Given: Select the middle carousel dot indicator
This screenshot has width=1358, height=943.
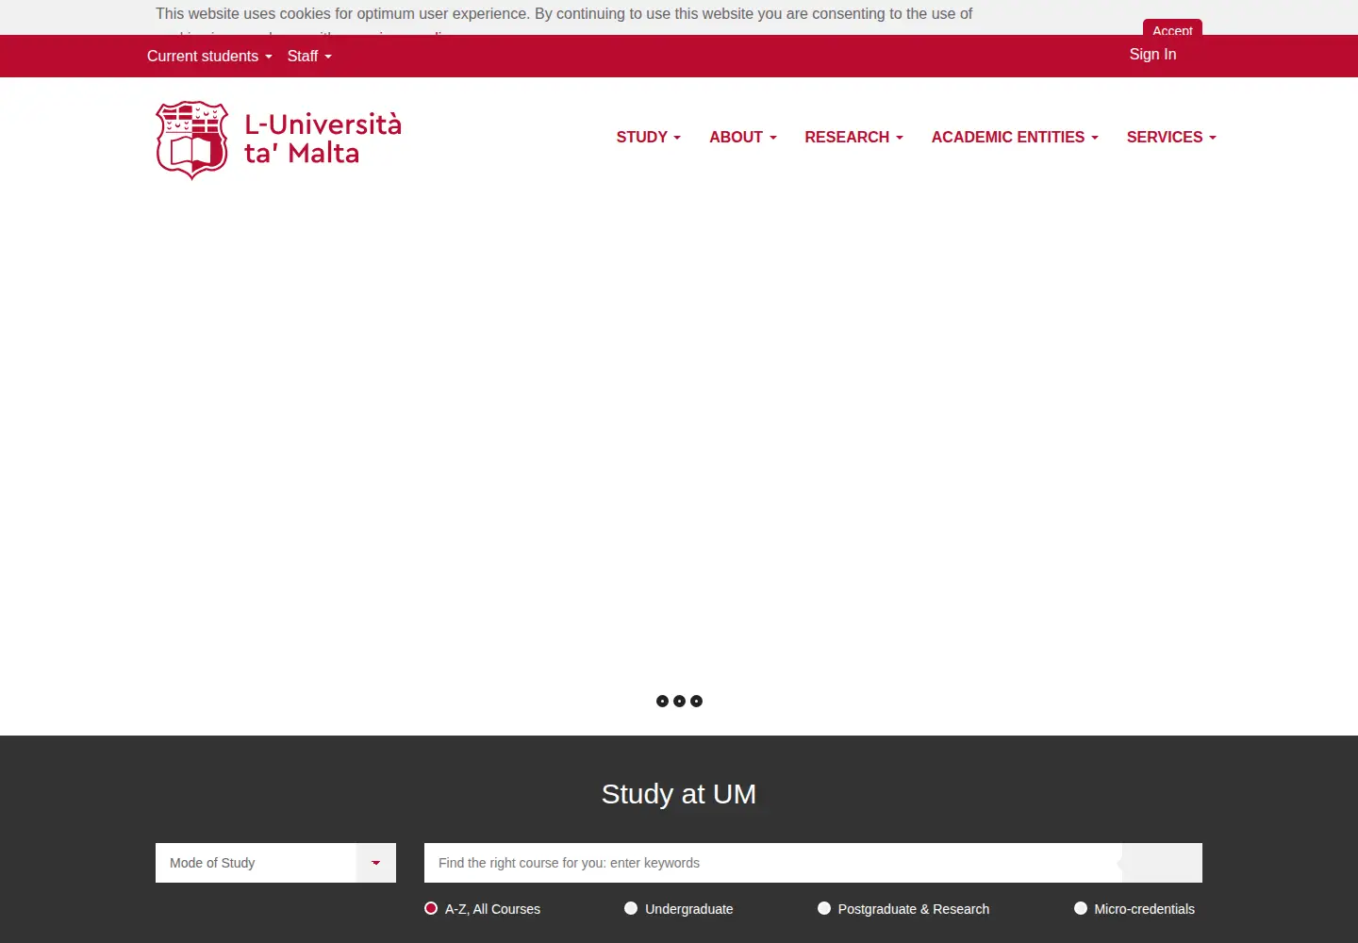Looking at the screenshot, I should point(679,701).
